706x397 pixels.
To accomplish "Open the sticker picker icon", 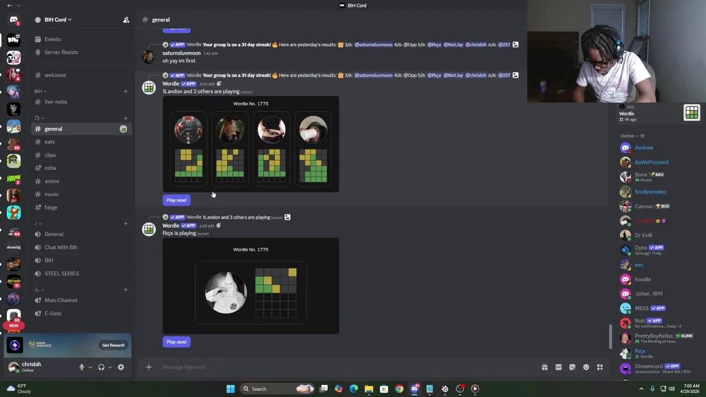I will click(572, 367).
